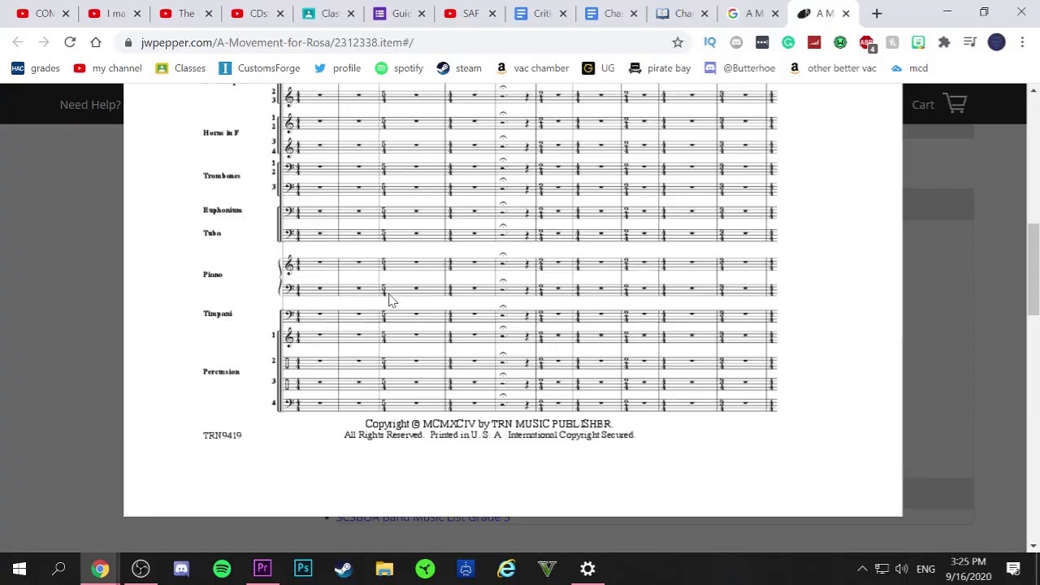The image size is (1040, 585).
Task: Open the grades bookmark
Action: coord(36,68)
